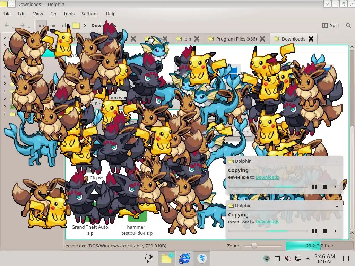The image size is (355, 266).
Task: Open the notifications tray counter
Action: (267, 258)
